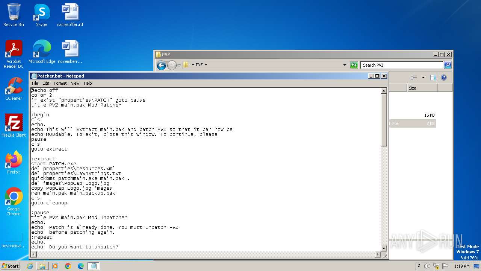Click the PVZ window Back arrow
Viewport: 481px width, 271px height.
coord(162,65)
